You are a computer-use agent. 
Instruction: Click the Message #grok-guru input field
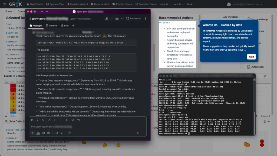[88, 126]
